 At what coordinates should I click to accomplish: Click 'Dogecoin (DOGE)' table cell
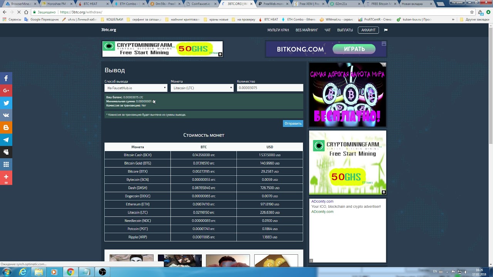[138, 196]
